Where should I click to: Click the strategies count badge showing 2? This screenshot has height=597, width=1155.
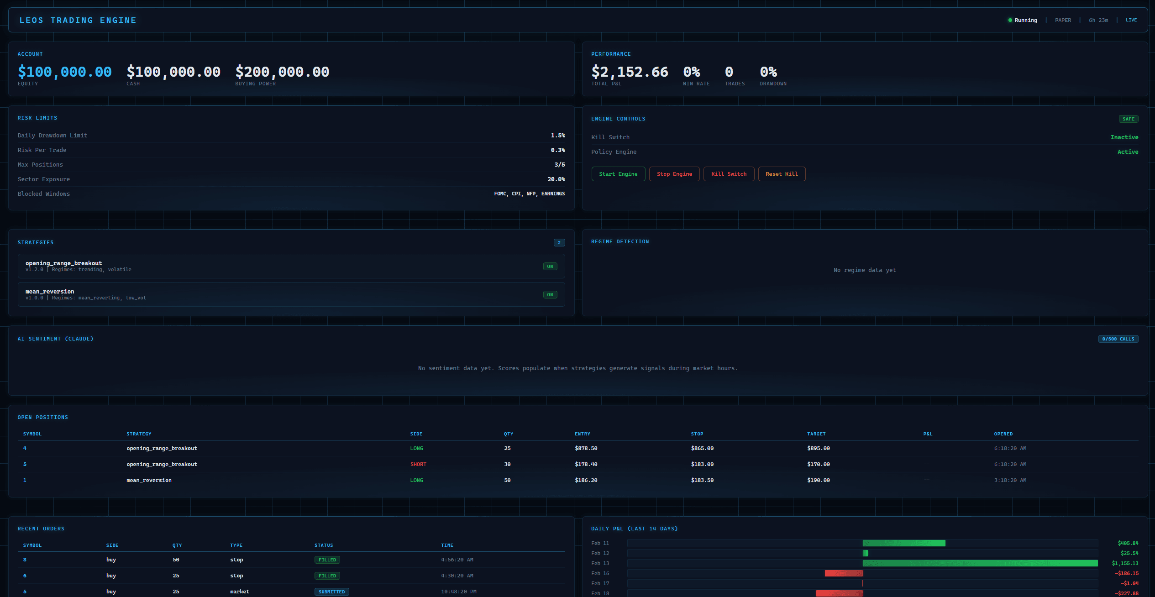pyautogui.click(x=559, y=242)
